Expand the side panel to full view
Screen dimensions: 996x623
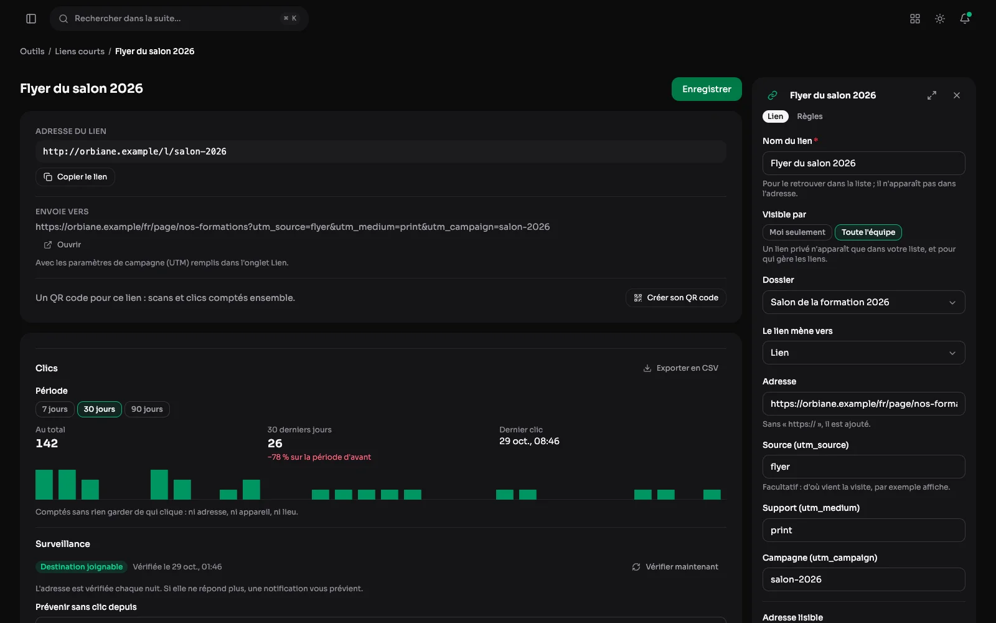click(932, 95)
